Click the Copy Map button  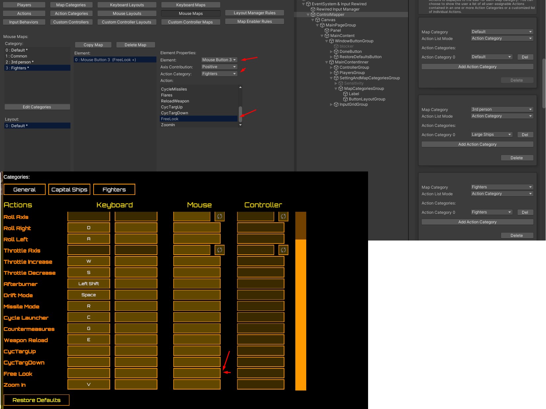[93, 45]
